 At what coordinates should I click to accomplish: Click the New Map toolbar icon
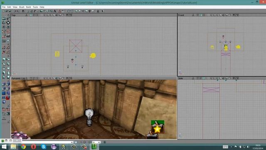(x=3, y=11)
